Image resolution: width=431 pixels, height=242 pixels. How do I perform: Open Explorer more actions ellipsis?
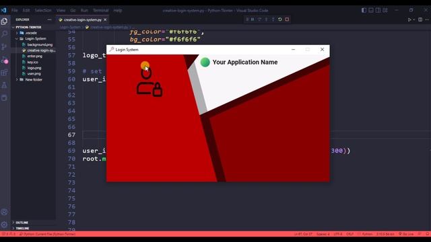[x=49, y=19]
